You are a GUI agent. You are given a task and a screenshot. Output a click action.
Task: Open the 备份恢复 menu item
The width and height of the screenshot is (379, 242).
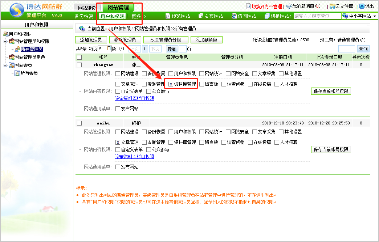(x=84, y=16)
